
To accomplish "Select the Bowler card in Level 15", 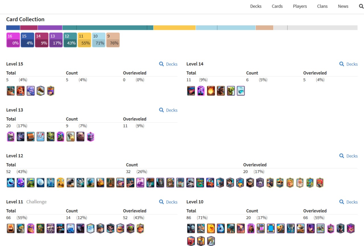I will (x=30, y=91).
